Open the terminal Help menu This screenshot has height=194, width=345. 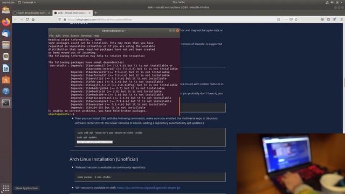pyautogui.click(x=96, y=36)
